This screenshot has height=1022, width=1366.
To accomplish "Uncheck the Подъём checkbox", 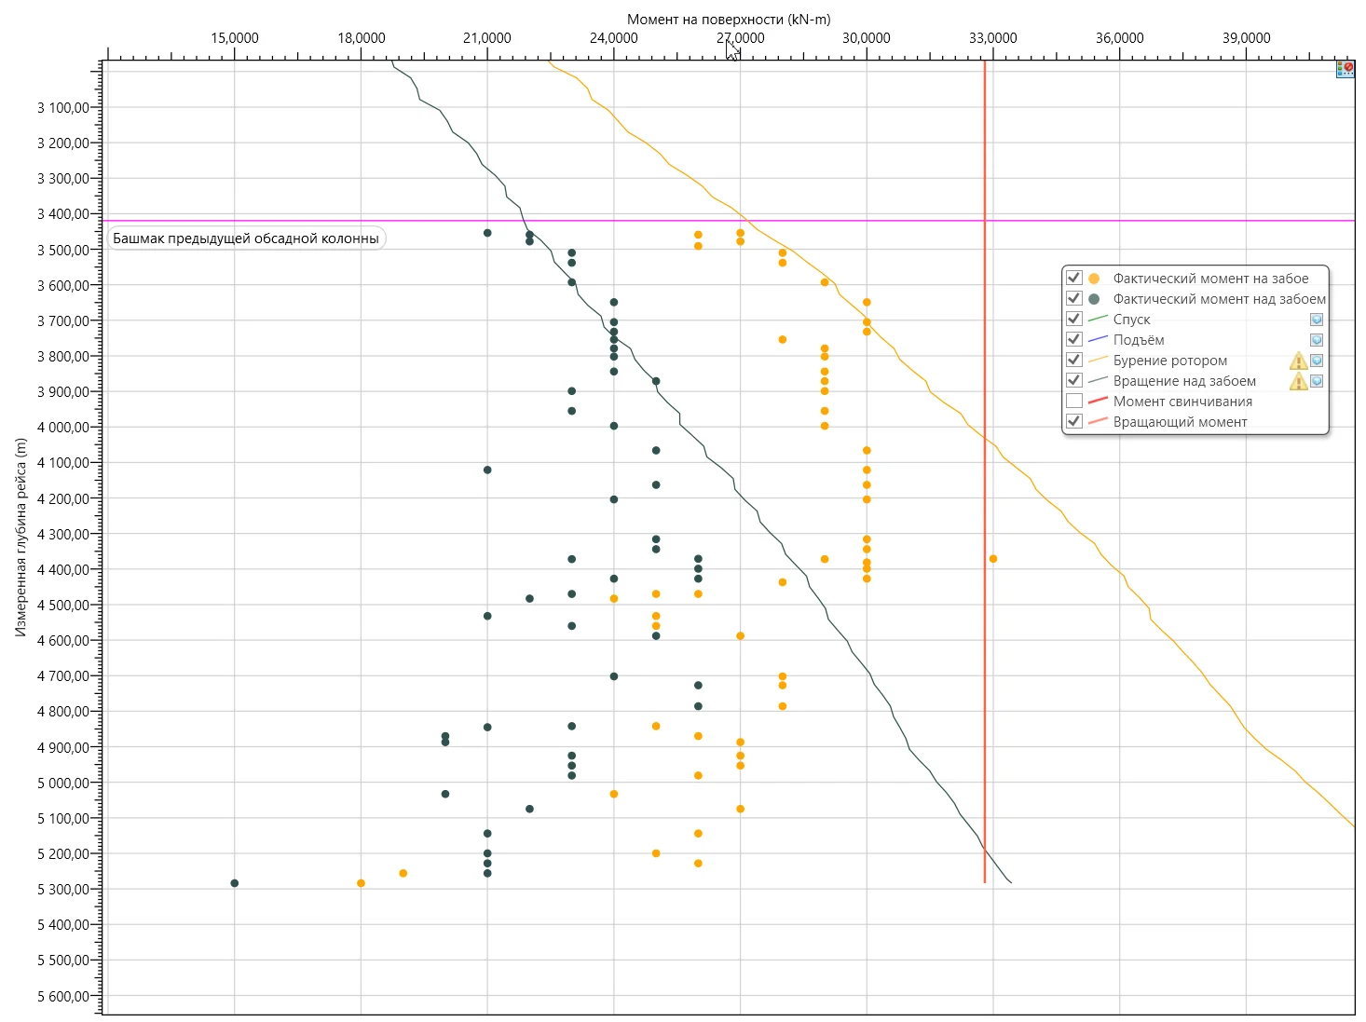I will pyautogui.click(x=1074, y=340).
